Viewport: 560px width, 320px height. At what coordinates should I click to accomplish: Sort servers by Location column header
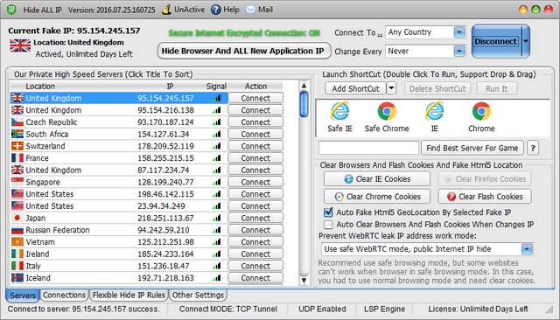40,87
